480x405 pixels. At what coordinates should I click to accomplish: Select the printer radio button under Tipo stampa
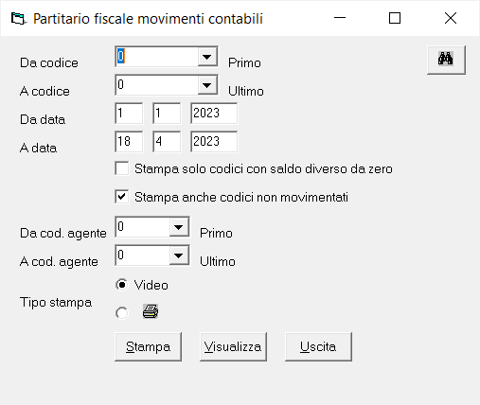coord(122,313)
